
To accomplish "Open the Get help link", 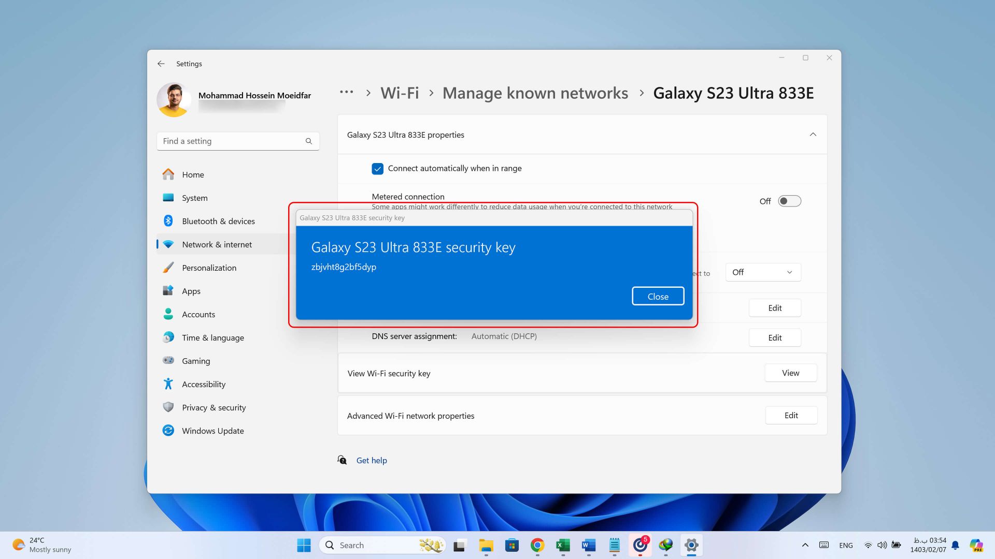I will point(372,460).
